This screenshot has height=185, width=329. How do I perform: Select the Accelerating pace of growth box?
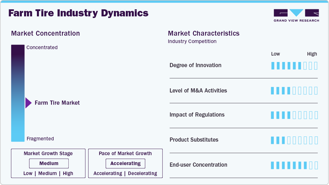[x=126, y=163]
